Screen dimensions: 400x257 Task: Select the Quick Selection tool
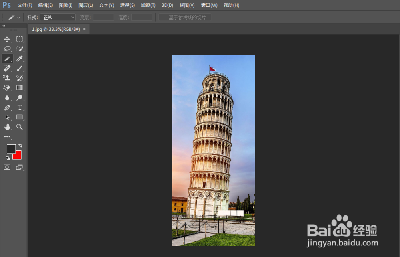(x=20, y=49)
